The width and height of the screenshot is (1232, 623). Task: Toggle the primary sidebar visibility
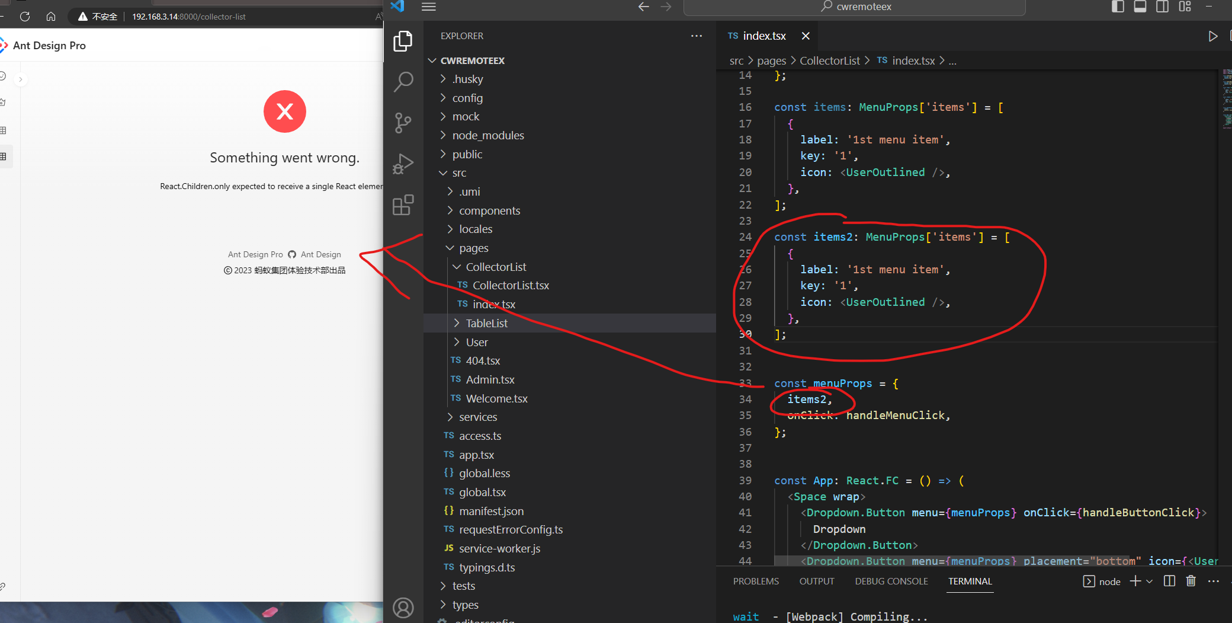(1118, 7)
